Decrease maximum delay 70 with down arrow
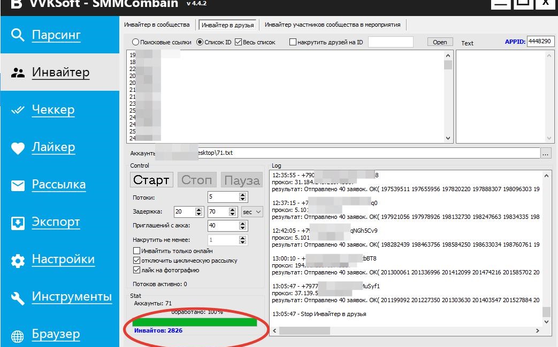 (232, 214)
